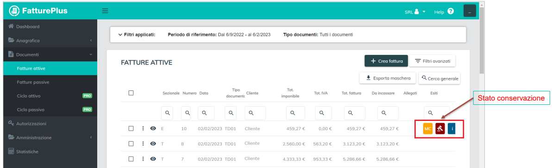View invoice 8 via eye icon
Image resolution: width=552 pixels, height=168 pixels.
pyautogui.click(x=153, y=144)
